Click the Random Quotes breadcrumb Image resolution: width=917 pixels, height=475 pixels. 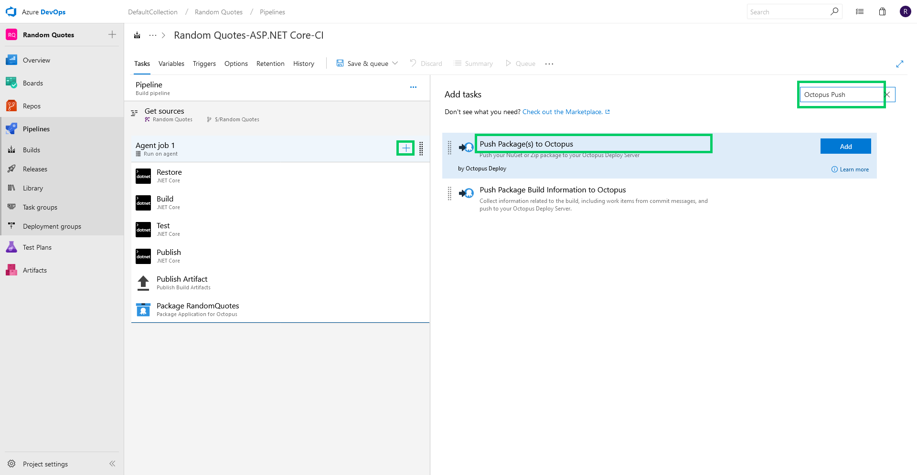pyautogui.click(x=219, y=12)
